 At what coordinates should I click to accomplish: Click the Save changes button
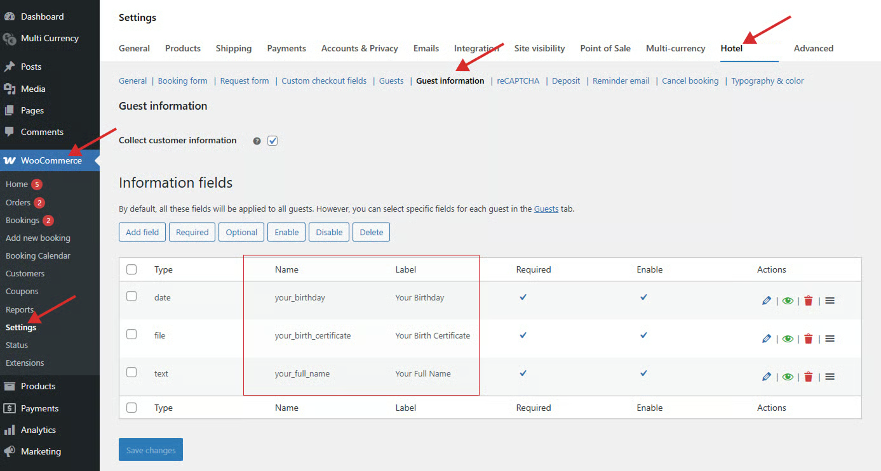[151, 450]
